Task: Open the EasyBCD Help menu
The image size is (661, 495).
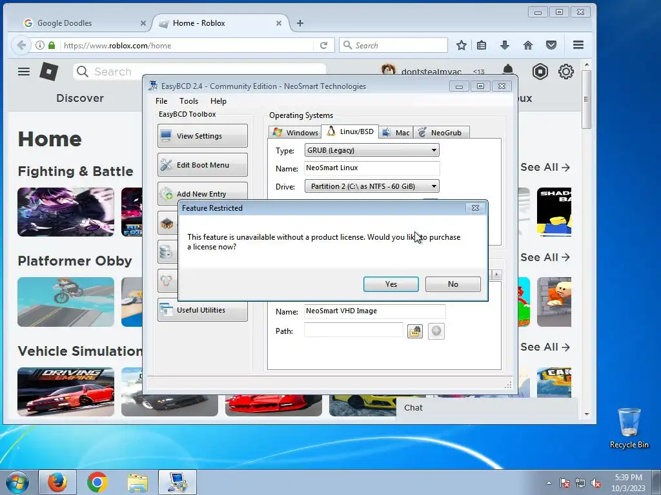Action: pyautogui.click(x=218, y=101)
